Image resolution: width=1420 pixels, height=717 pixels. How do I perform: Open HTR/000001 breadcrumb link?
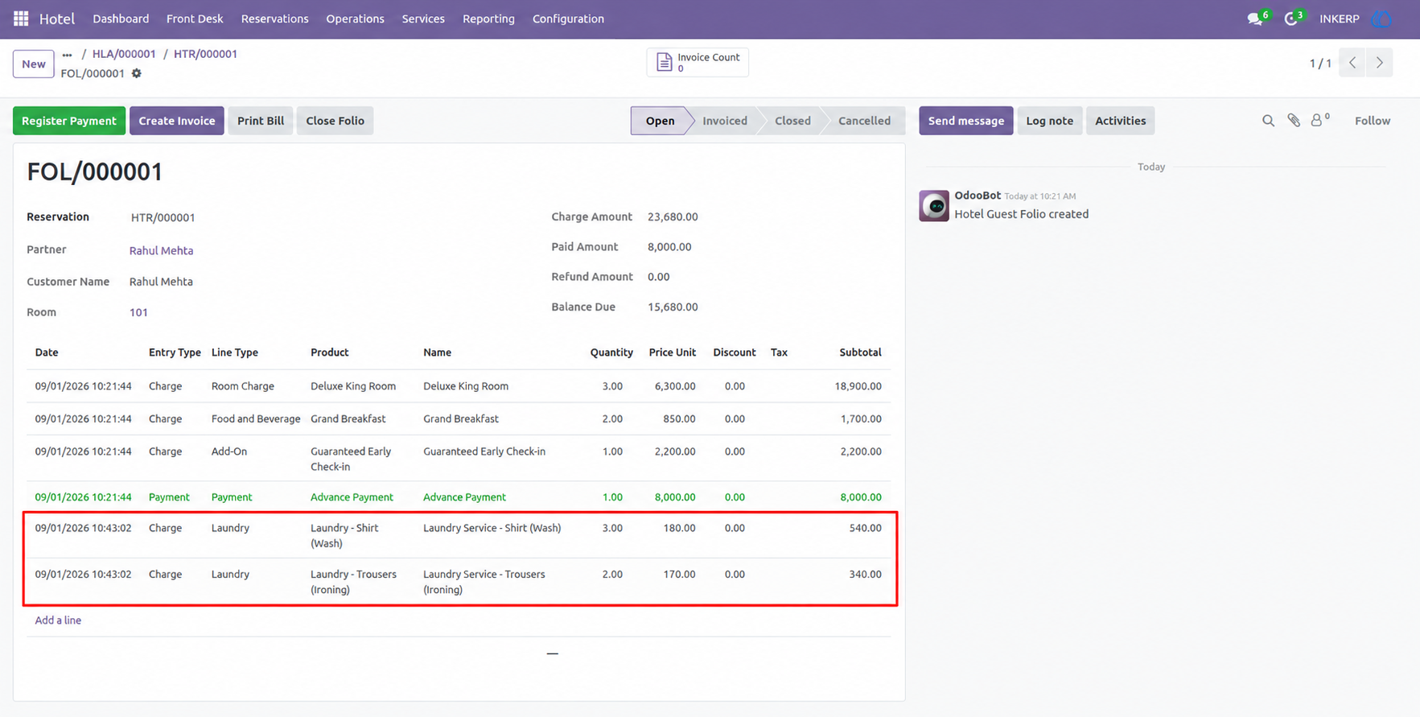[205, 54]
